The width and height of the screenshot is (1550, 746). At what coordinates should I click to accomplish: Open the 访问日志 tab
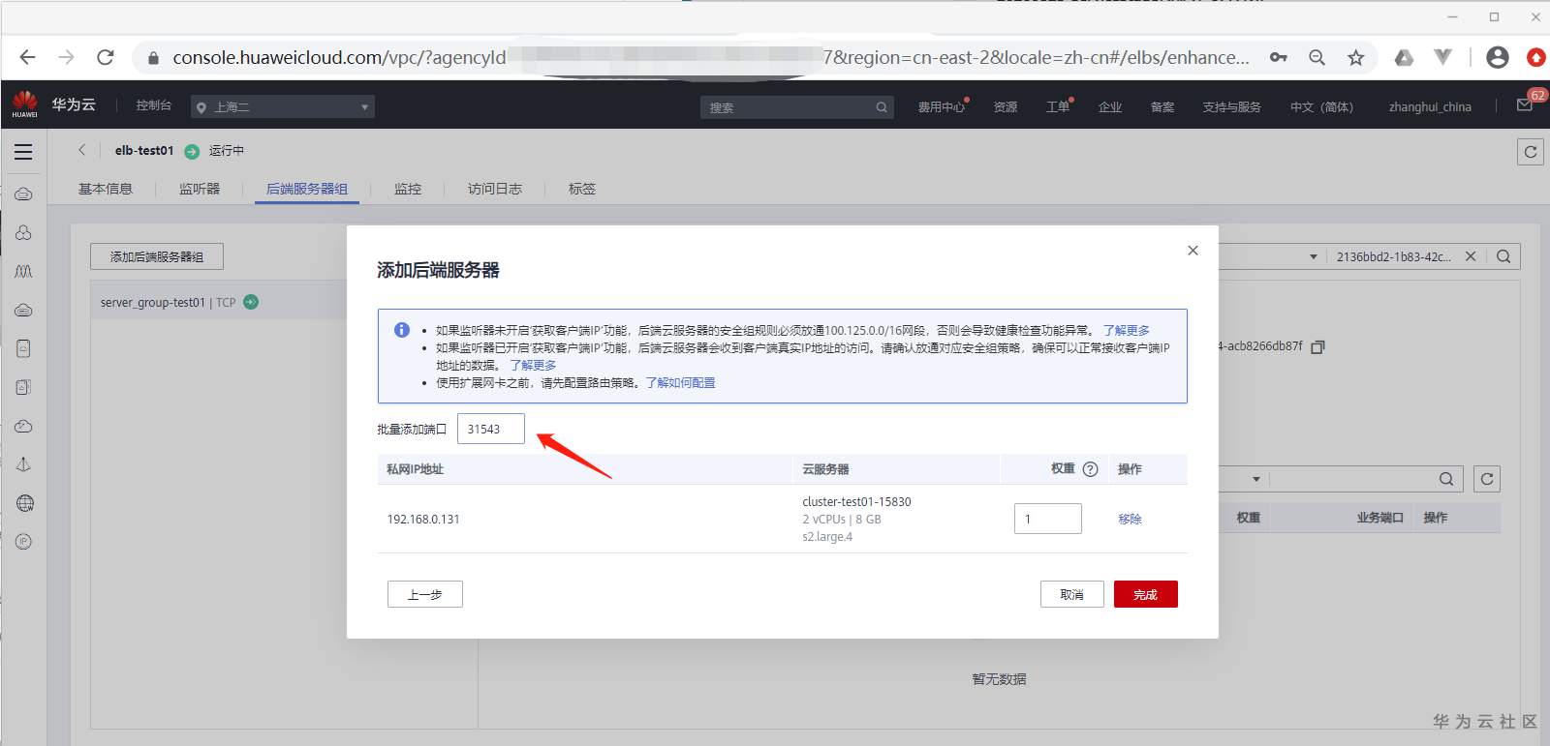pyautogui.click(x=495, y=189)
